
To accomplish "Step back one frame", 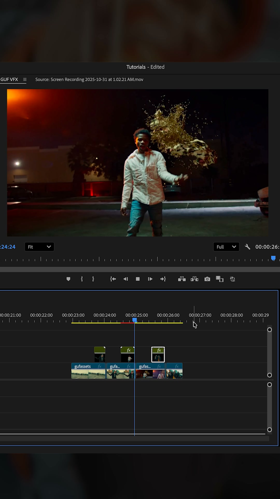I will pyautogui.click(x=125, y=279).
